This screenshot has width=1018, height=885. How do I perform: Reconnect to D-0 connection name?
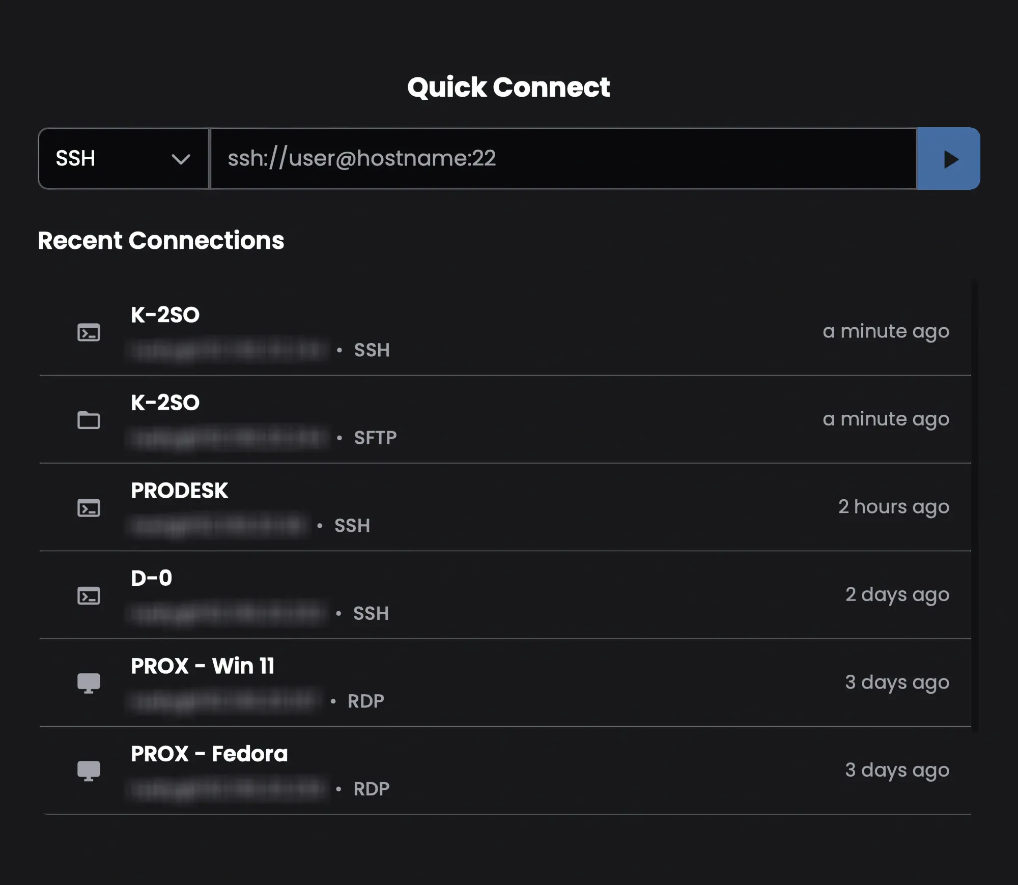tap(151, 578)
